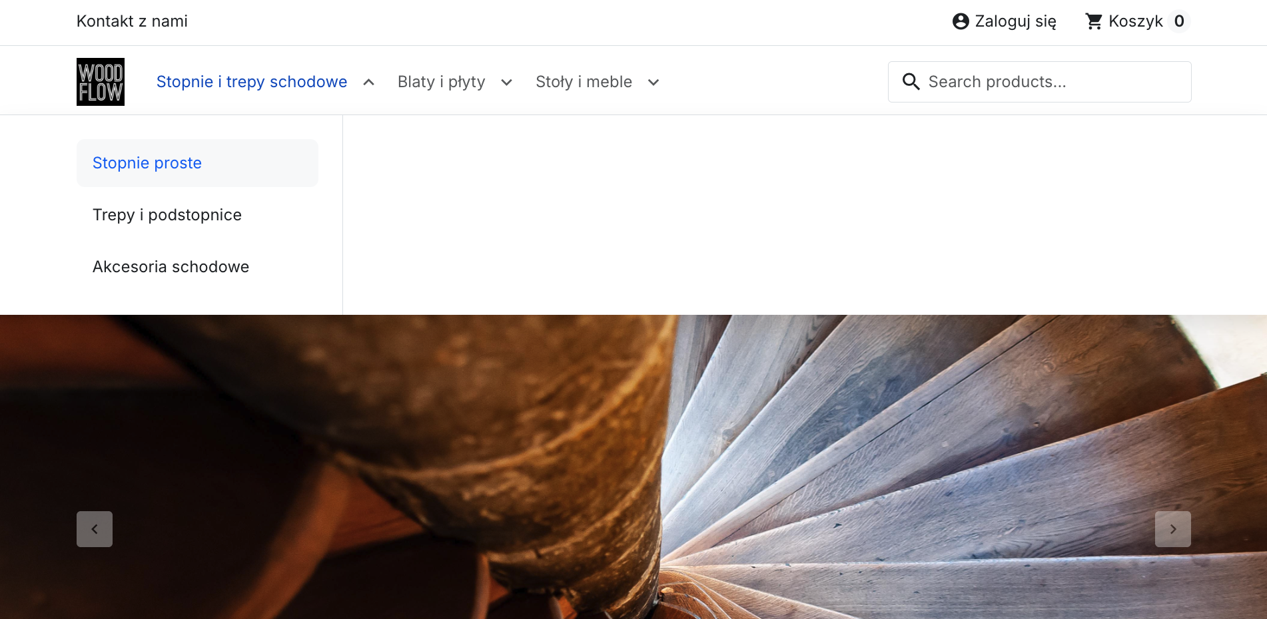
Task: Open Kontakt z nami link
Action: (x=132, y=21)
